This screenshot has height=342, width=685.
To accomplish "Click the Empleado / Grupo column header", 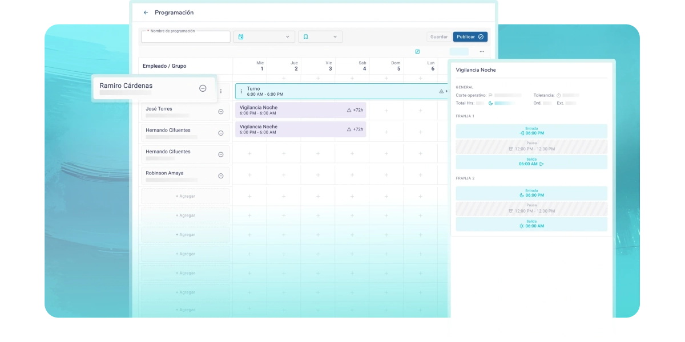I will click(164, 66).
